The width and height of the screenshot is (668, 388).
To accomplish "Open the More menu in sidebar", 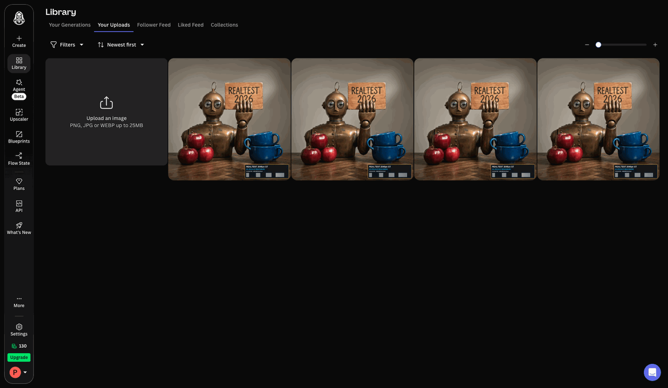I will click(19, 302).
